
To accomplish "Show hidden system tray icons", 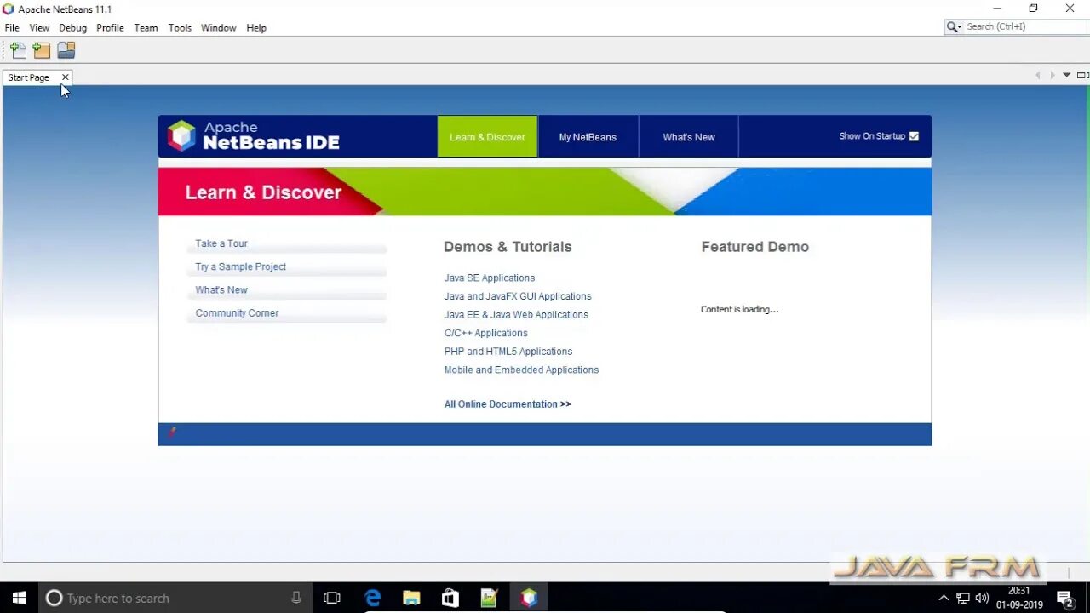I will (x=944, y=598).
